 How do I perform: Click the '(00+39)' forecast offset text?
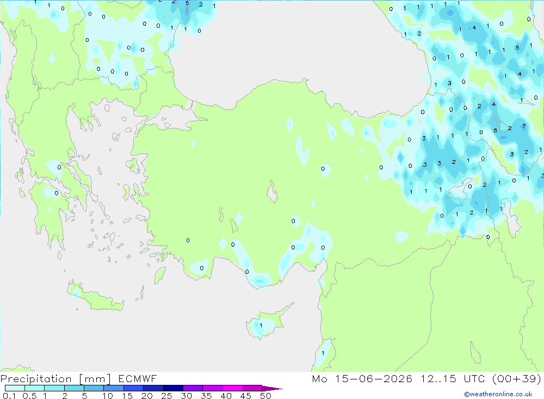coord(517,378)
